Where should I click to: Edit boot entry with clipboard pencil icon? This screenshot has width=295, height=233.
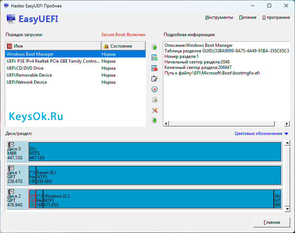tap(154, 79)
